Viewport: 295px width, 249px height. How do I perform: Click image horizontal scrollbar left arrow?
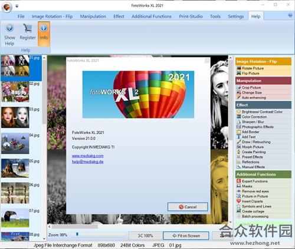(50, 227)
